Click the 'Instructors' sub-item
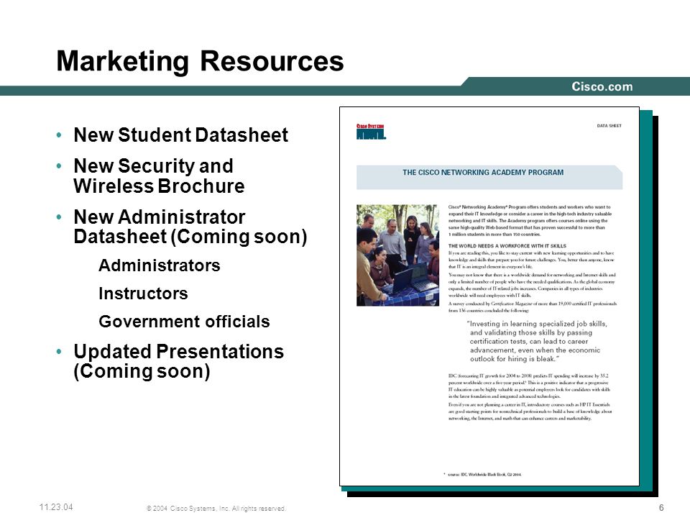This screenshot has width=690, height=518. click(x=143, y=294)
